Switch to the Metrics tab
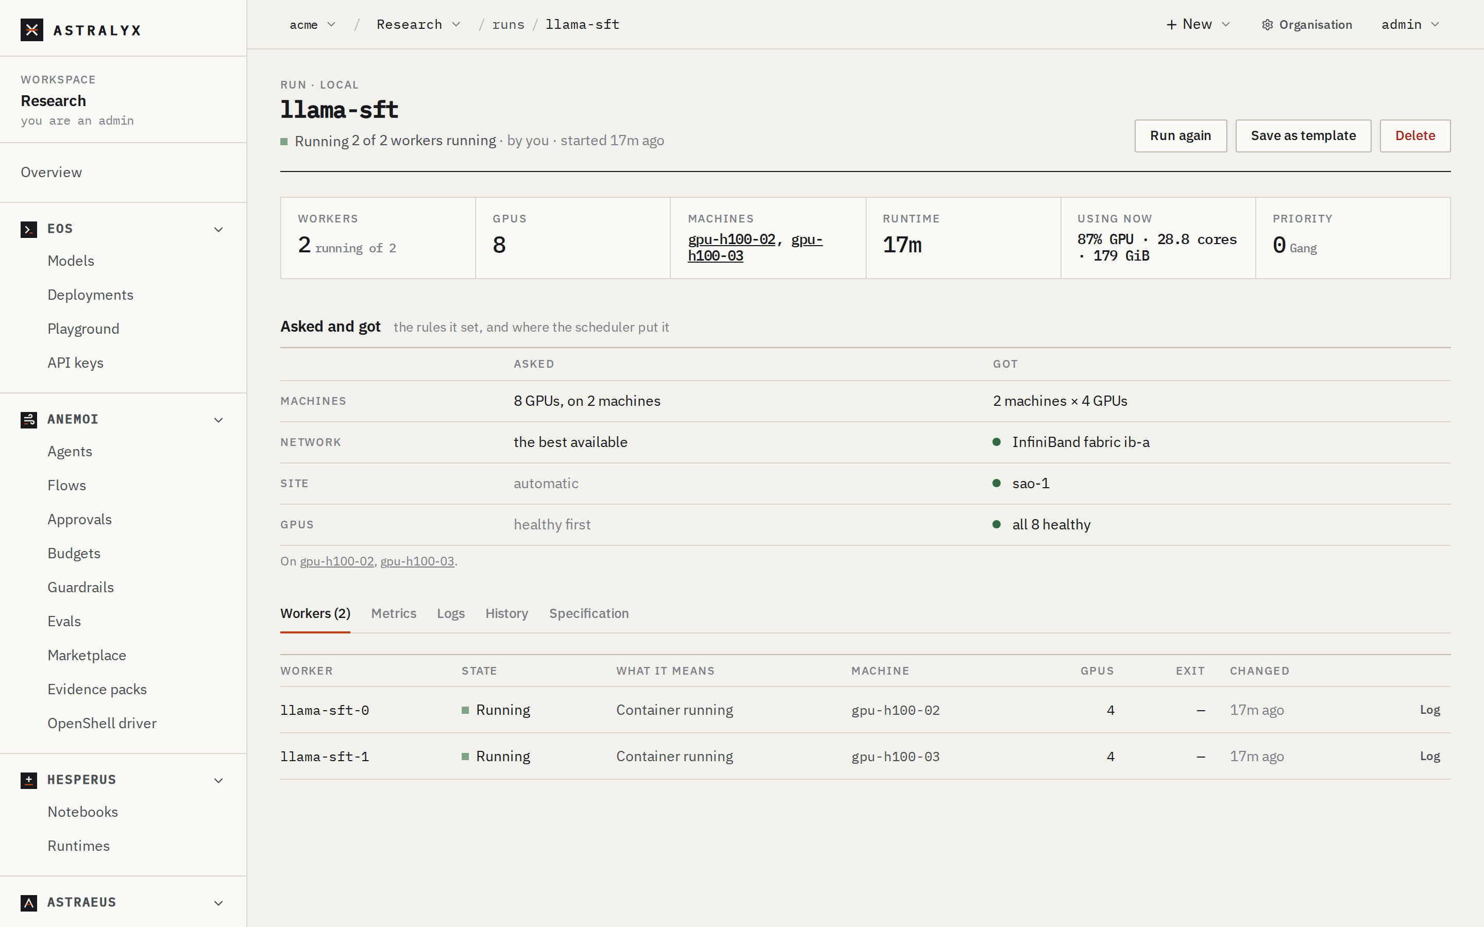The height and width of the screenshot is (927, 1484). point(394,614)
